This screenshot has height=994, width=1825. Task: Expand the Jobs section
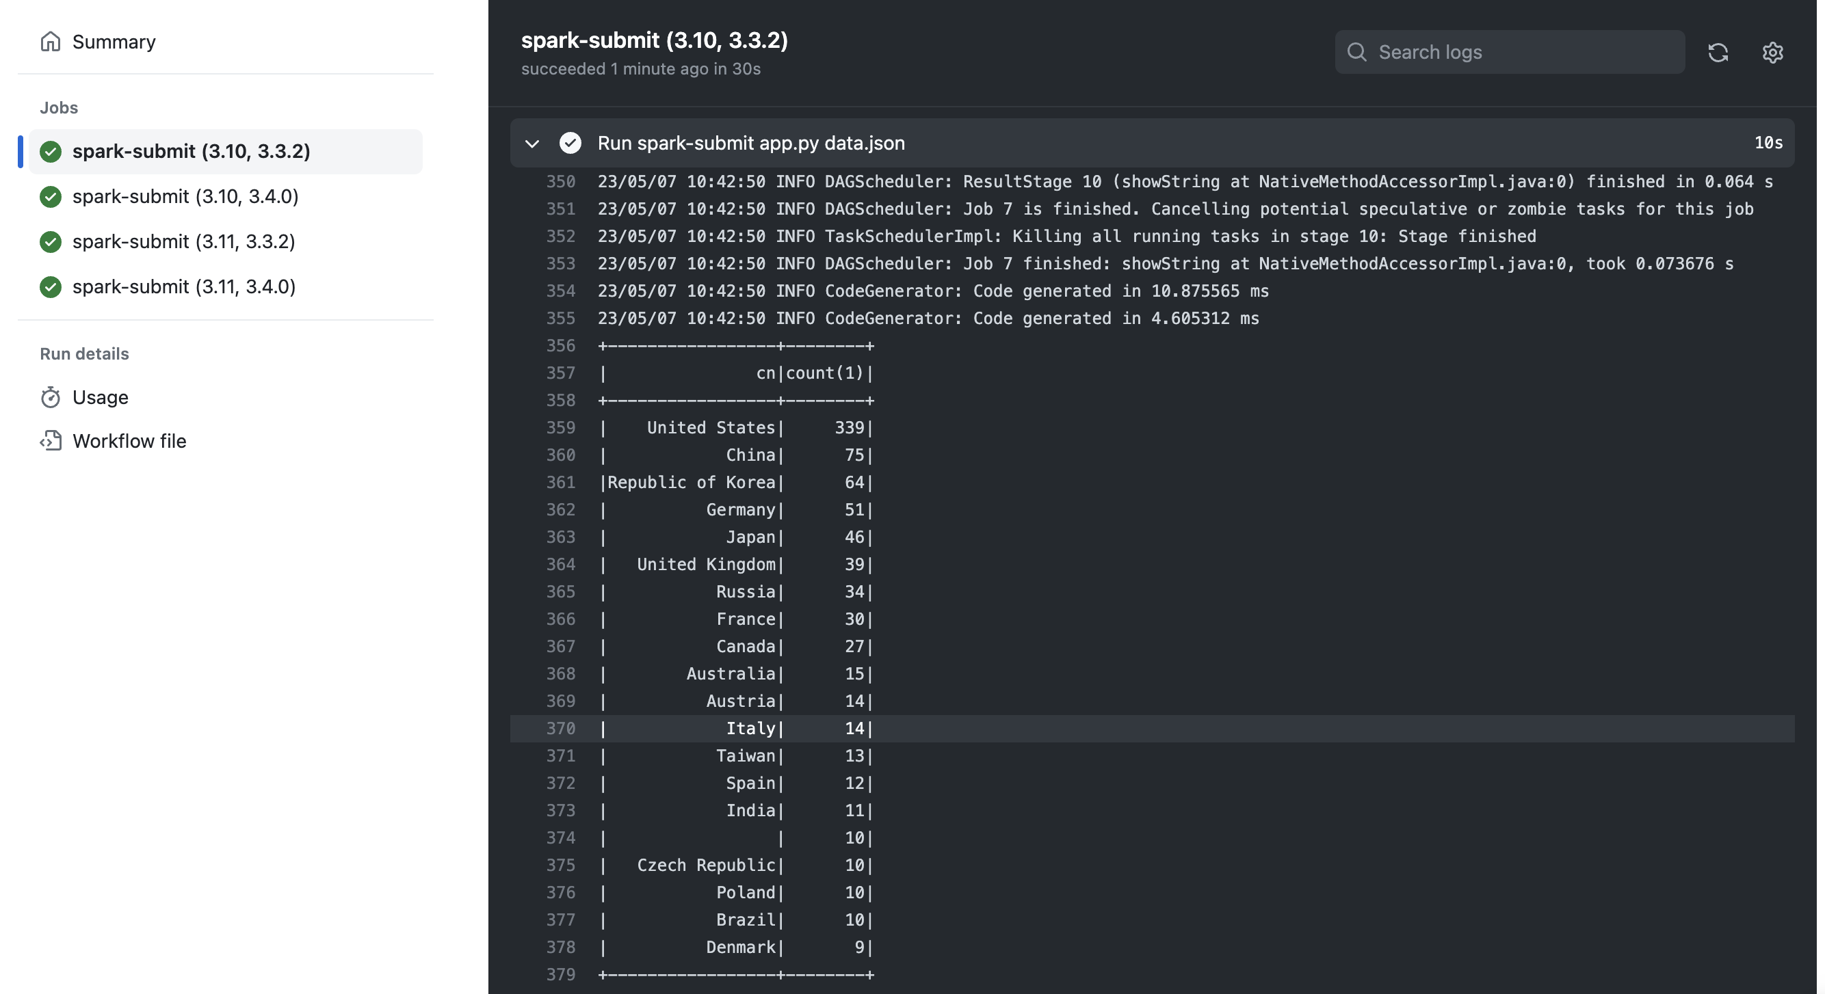[x=59, y=107]
